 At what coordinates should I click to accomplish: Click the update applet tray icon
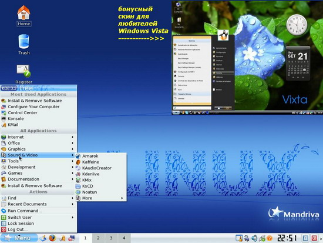tap(262, 238)
